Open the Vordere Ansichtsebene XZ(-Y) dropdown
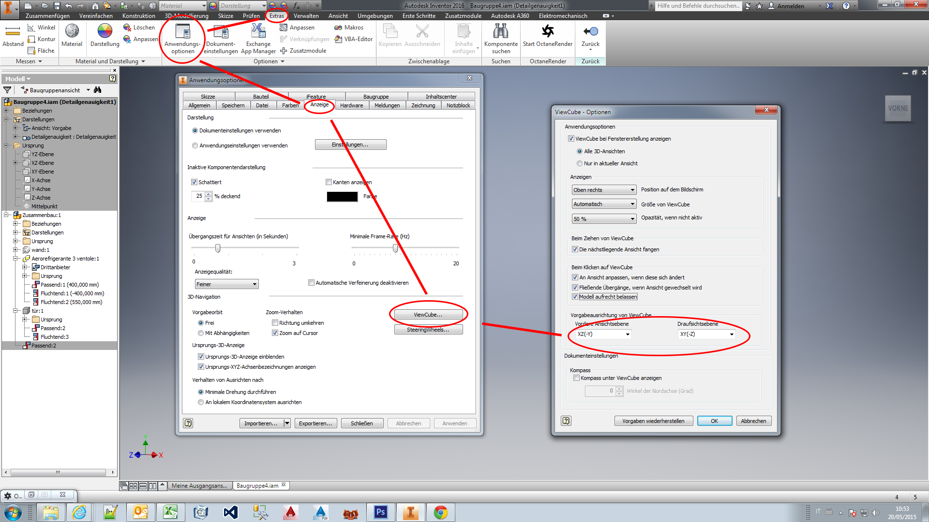The width and height of the screenshot is (929, 522). pyautogui.click(x=603, y=334)
